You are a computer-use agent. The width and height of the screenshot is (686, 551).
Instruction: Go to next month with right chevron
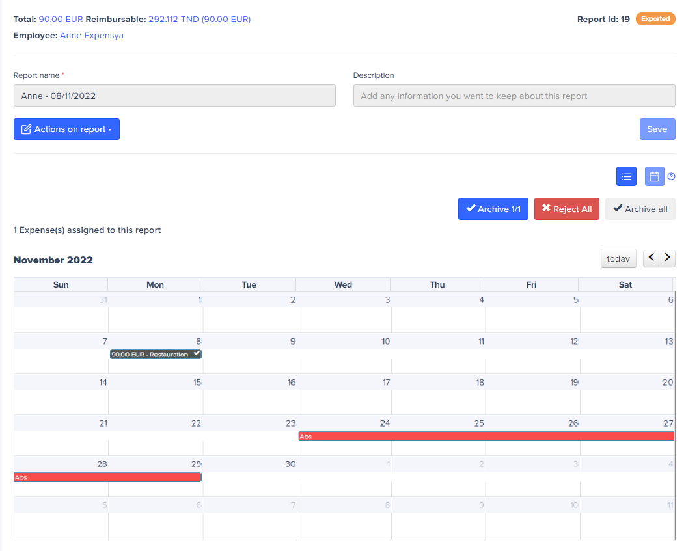tap(667, 258)
